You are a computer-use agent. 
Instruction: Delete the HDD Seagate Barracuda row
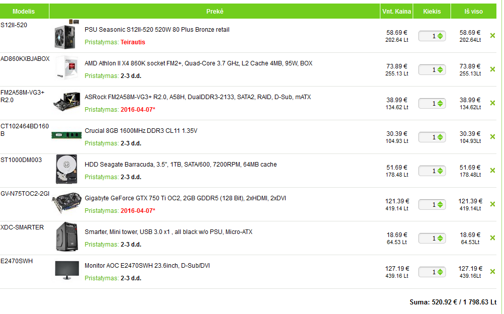click(492, 170)
